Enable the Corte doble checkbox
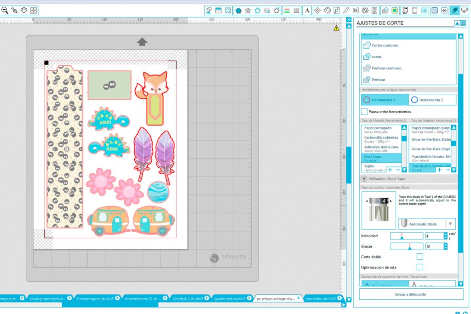 tap(419, 257)
